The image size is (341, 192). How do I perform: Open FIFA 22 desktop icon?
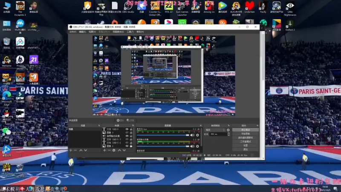(x=168, y=8)
